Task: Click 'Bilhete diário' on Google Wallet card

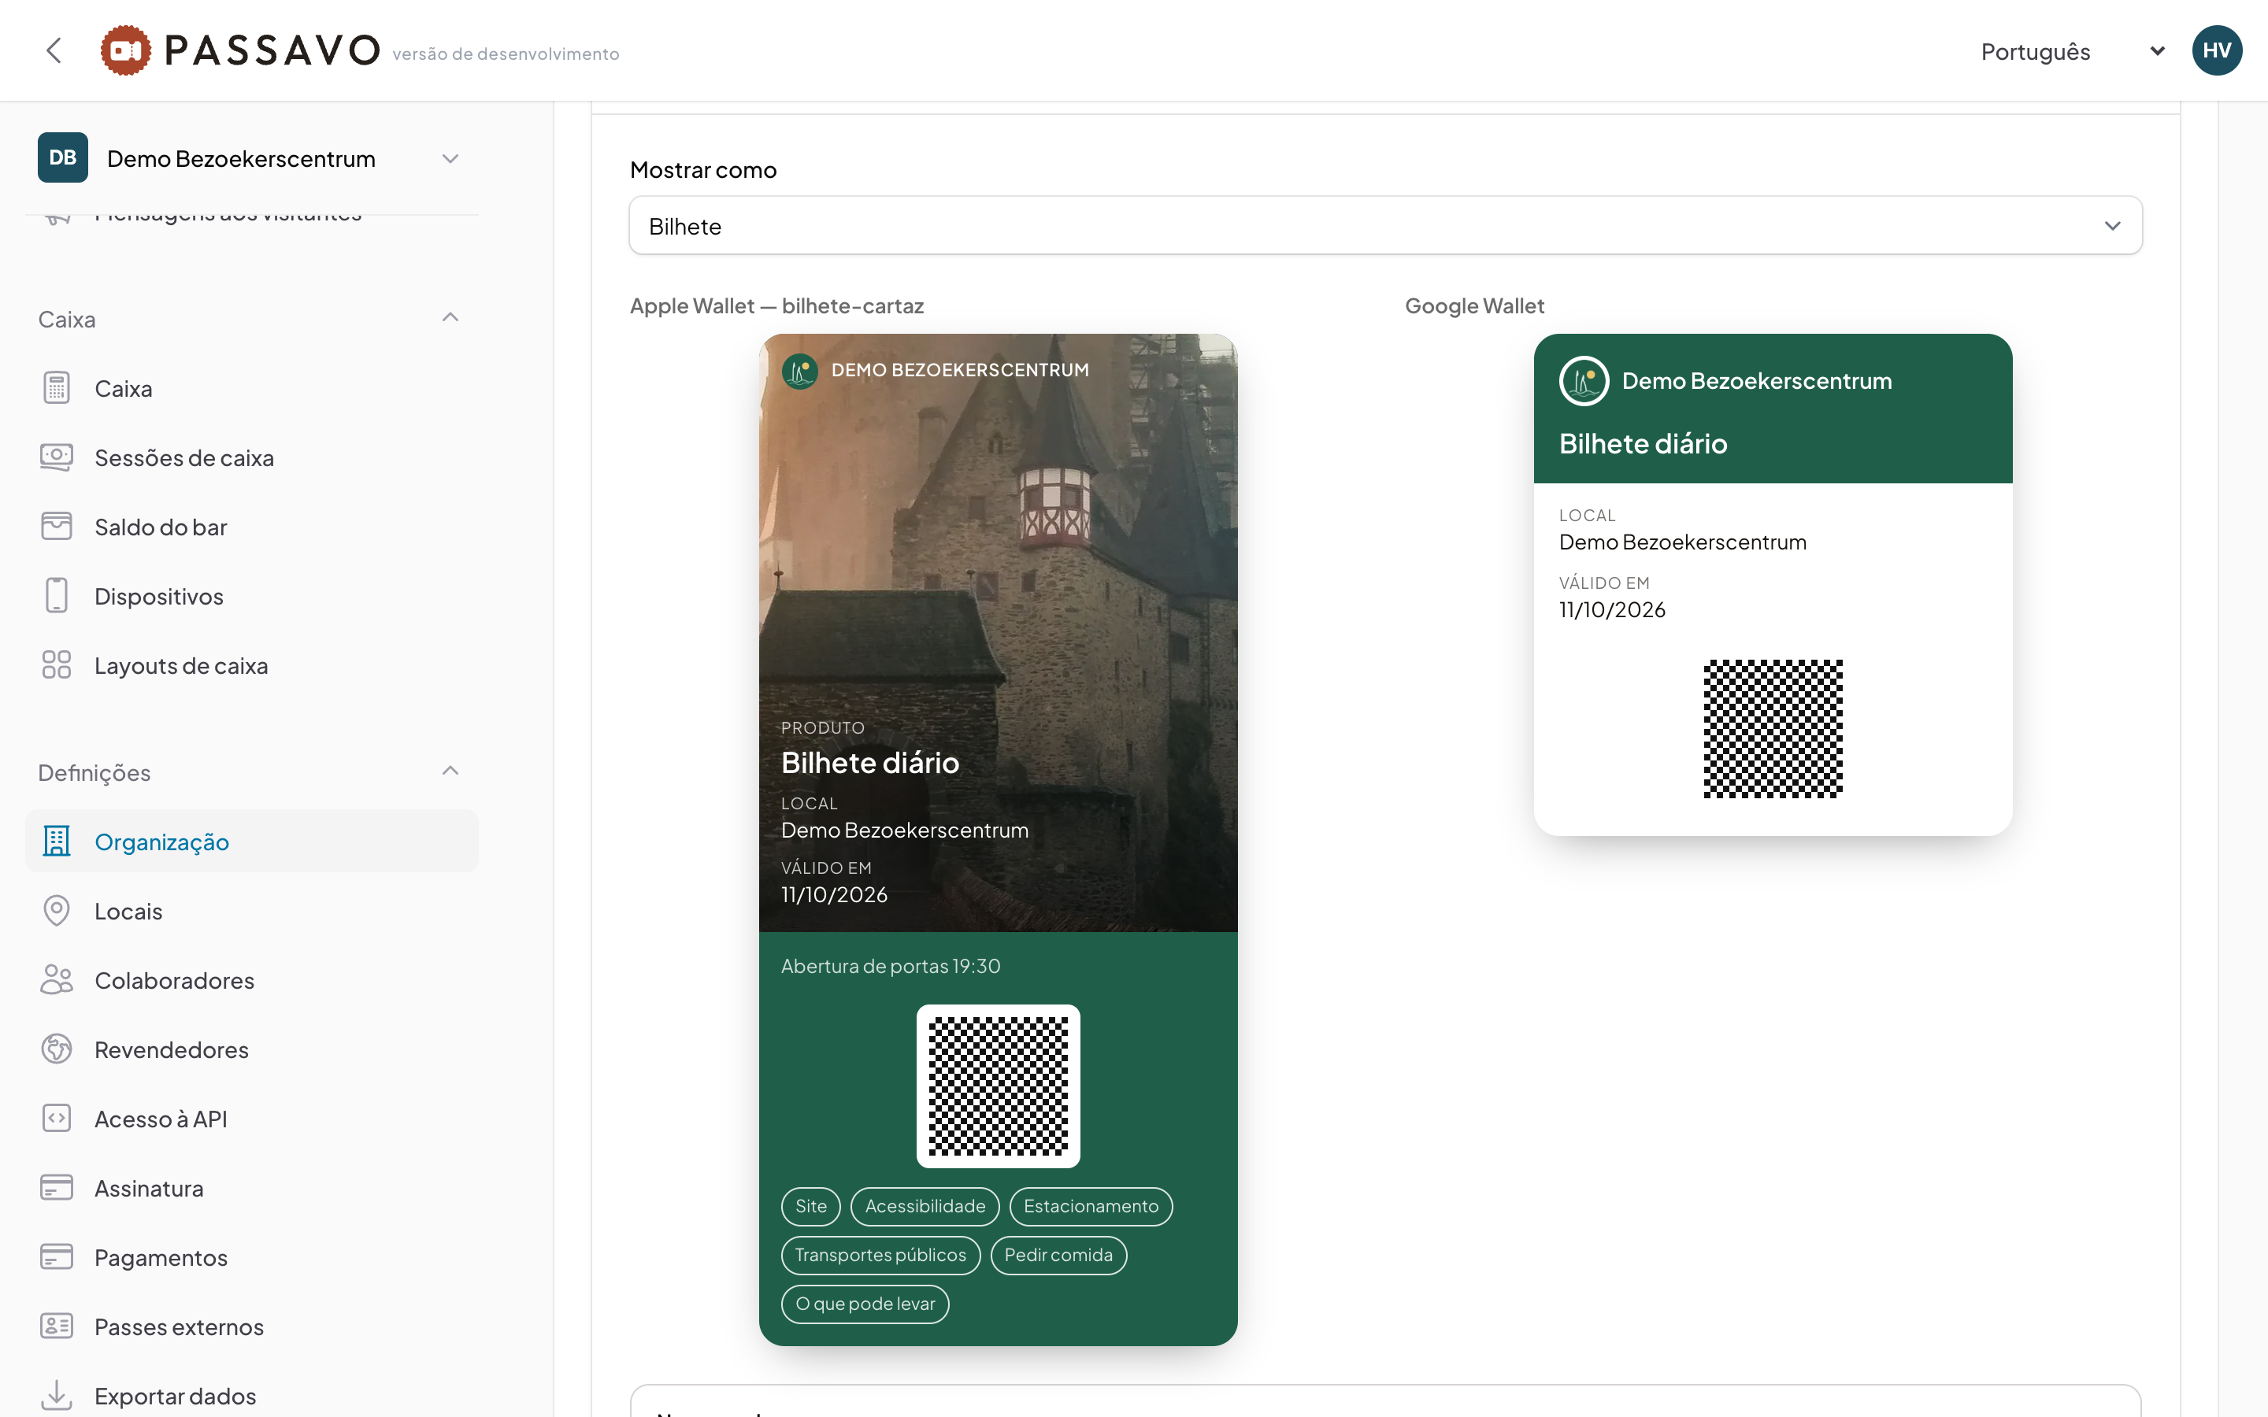Action: click(x=1643, y=443)
